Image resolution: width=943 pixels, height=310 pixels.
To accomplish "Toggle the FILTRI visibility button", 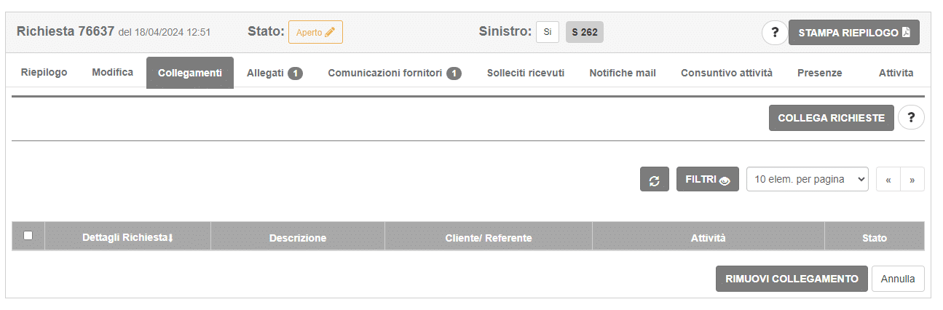I will click(708, 180).
